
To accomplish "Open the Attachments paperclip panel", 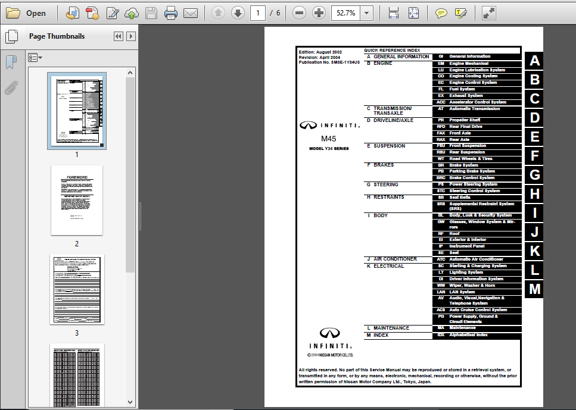I will pyautogui.click(x=11, y=87).
